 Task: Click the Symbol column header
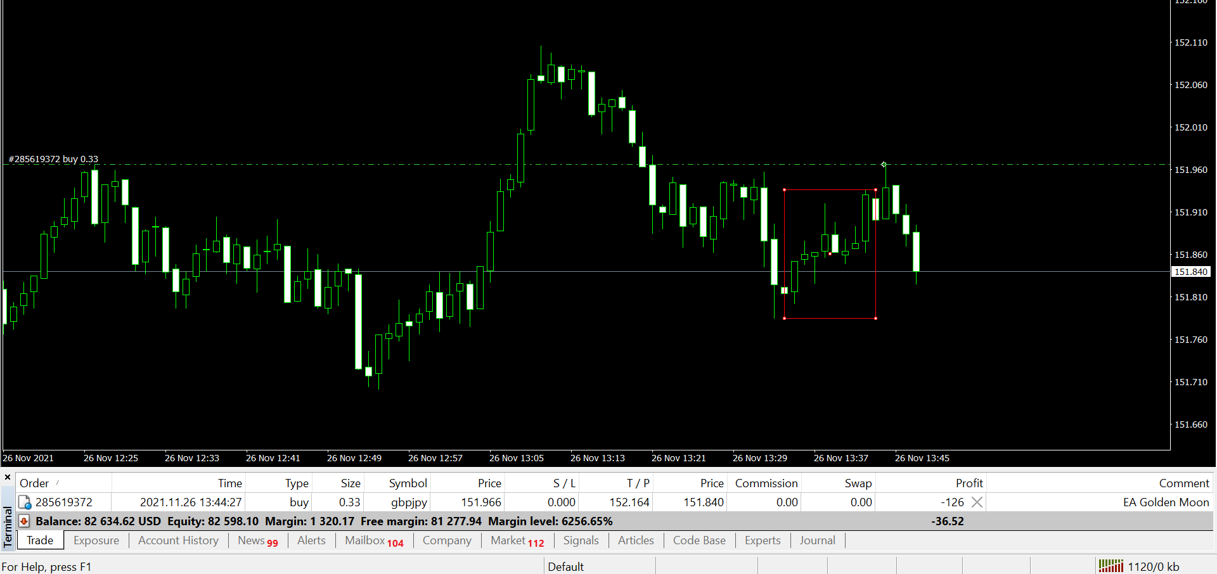click(x=408, y=483)
